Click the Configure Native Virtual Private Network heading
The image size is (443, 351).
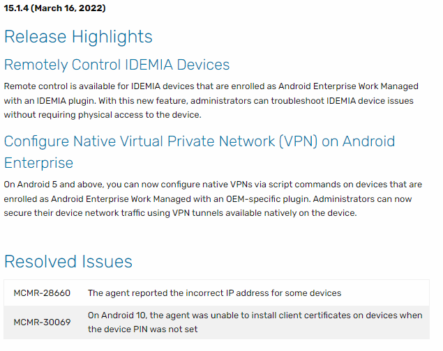click(199, 141)
